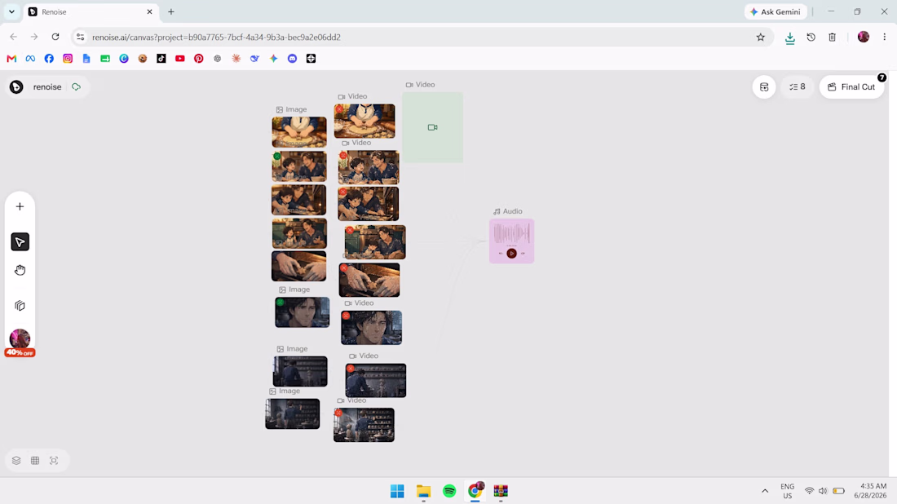Open Spotify from the taskbar

[449, 491]
